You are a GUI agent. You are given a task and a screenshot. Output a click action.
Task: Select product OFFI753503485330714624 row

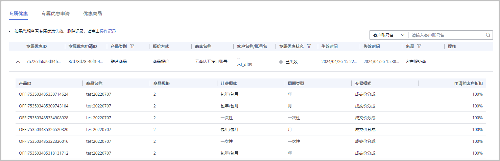(251, 94)
